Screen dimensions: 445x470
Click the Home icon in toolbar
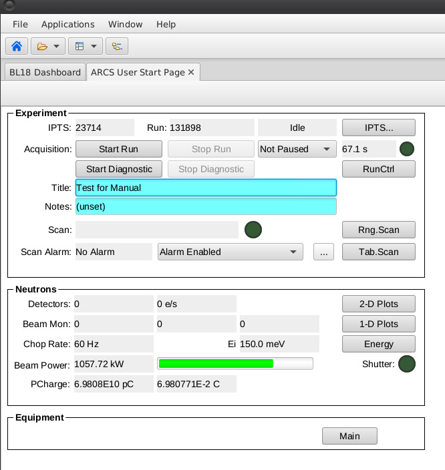pos(17,46)
